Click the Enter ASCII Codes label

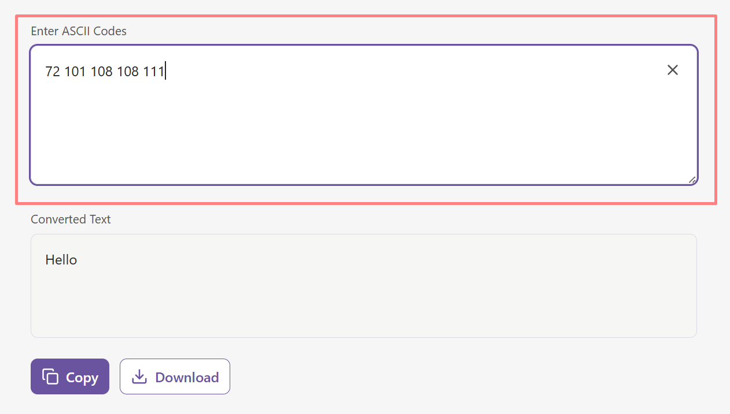pos(79,31)
